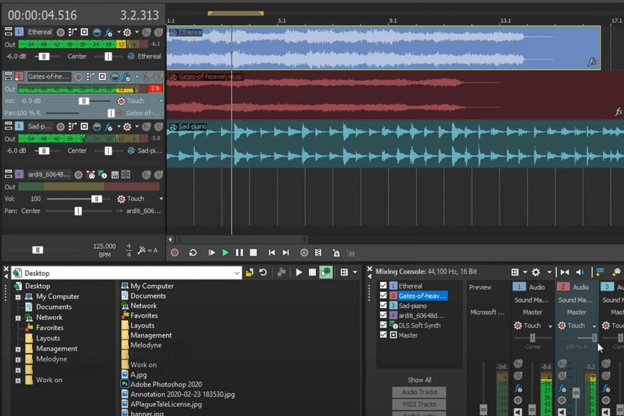Click the Audio Tracks filter button
Viewport: 624px width, 416px height.
(x=419, y=392)
